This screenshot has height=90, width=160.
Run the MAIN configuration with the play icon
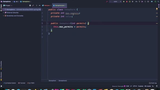pyautogui.click(x=124, y=1)
